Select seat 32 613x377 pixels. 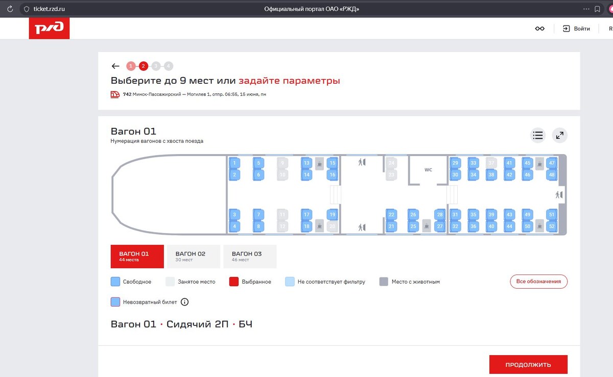[455, 226]
